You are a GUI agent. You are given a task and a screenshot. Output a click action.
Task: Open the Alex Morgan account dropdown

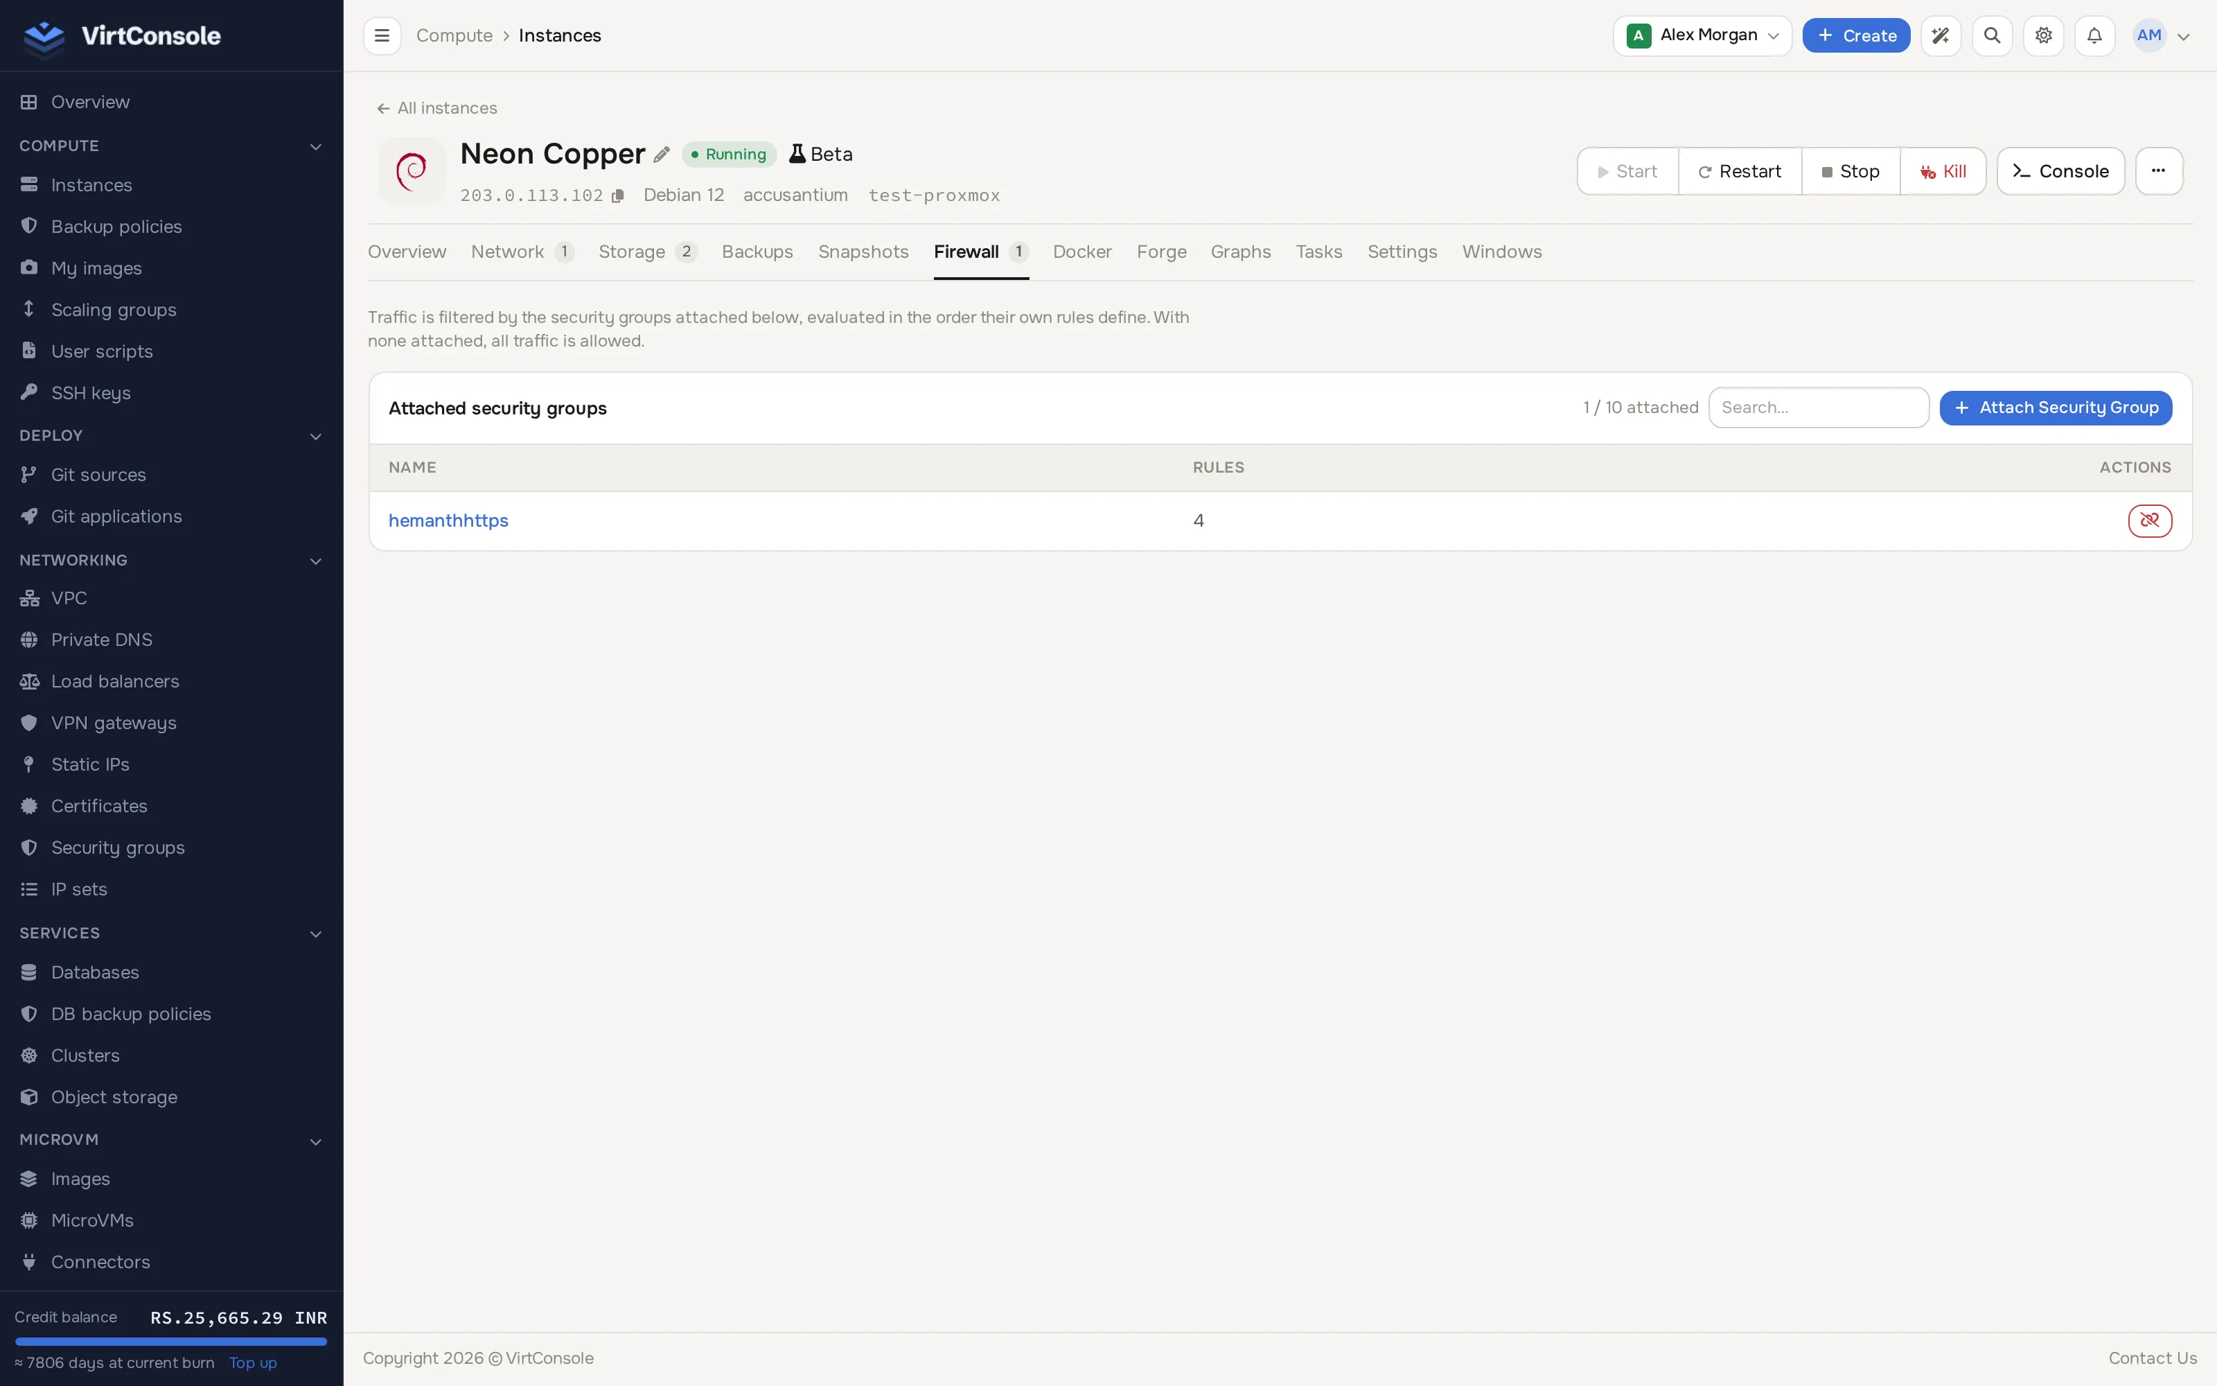coord(1702,36)
